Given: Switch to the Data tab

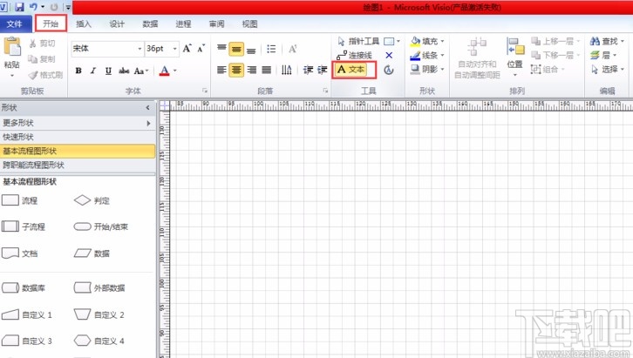Looking at the screenshot, I should pos(150,24).
